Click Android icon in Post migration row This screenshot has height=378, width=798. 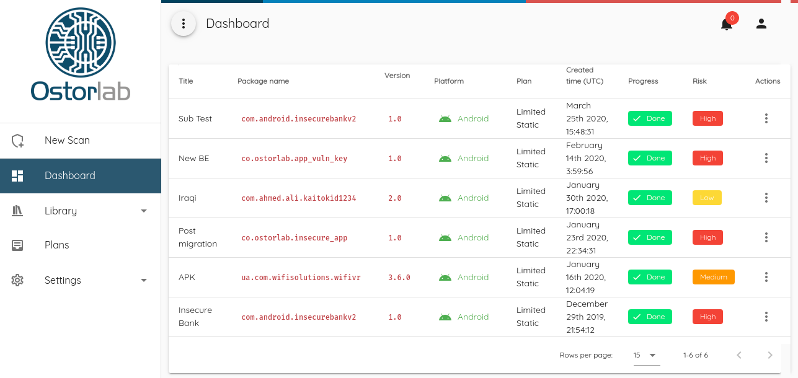[445, 238]
